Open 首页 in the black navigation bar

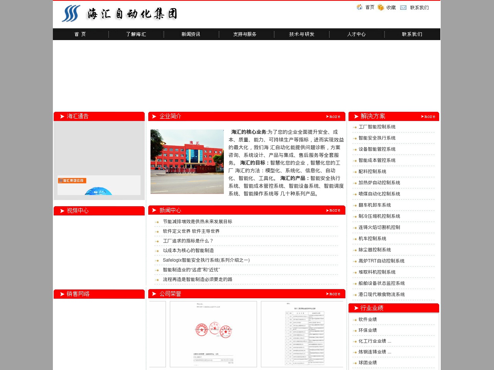click(80, 34)
